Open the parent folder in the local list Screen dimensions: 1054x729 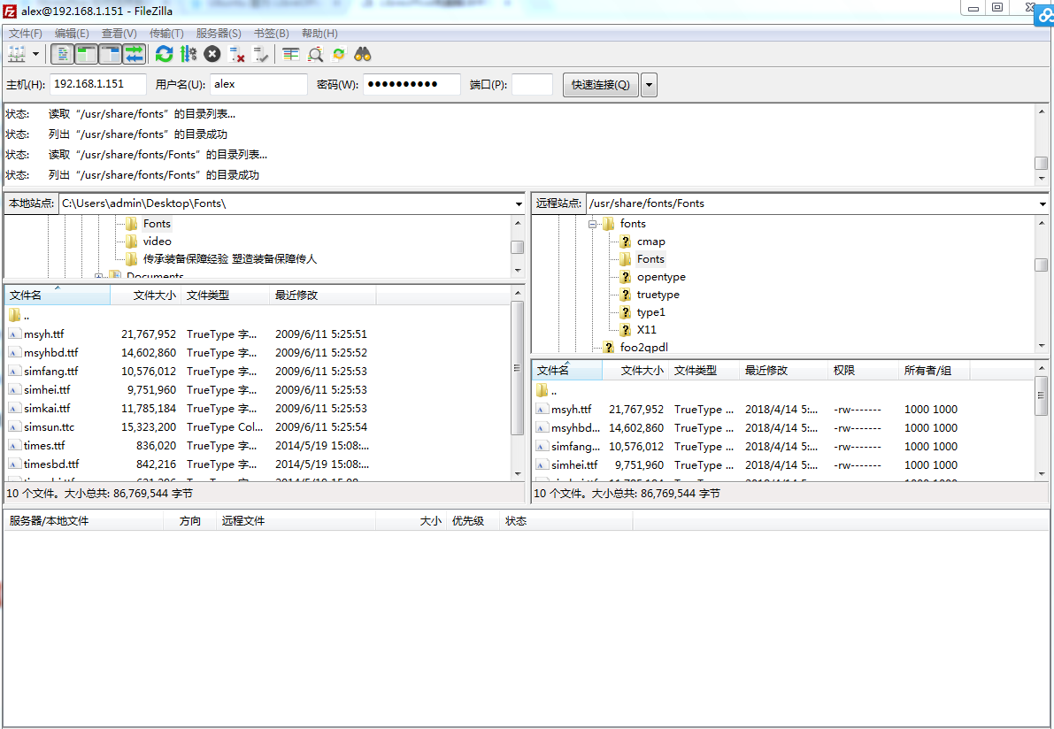19,315
